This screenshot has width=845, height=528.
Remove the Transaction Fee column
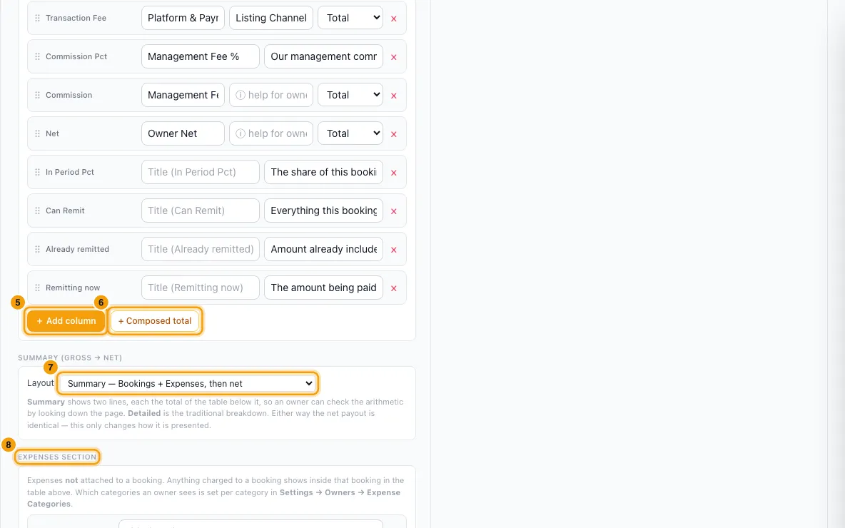394,19
